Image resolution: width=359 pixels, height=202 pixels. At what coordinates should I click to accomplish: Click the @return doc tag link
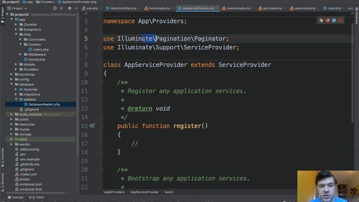(140, 108)
